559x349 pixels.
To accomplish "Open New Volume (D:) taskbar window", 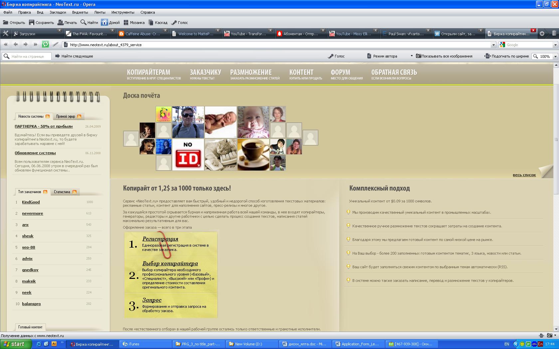I will click(252, 344).
